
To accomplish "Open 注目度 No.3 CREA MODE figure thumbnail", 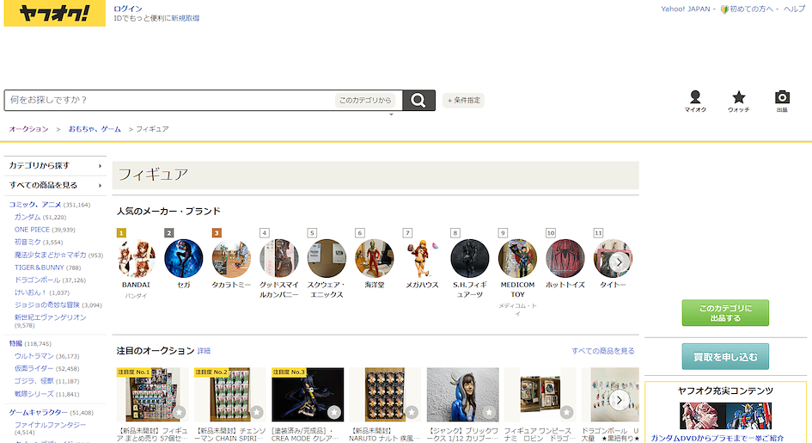I will point(308,394).
